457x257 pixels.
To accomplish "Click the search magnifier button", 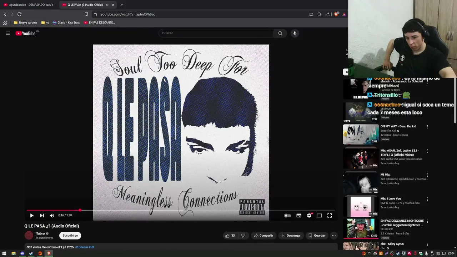I will click(x=280, y=33).
